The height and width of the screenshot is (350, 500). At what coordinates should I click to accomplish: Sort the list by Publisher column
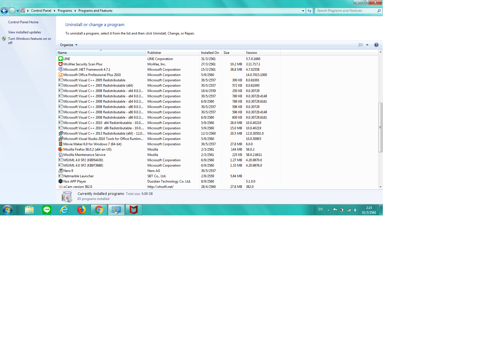(172, 53)
